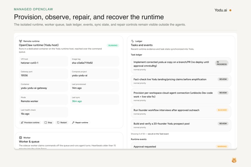Click the Ledger pulse icon
The height and width of the screenshot is (167, 251).
[132, 41]
